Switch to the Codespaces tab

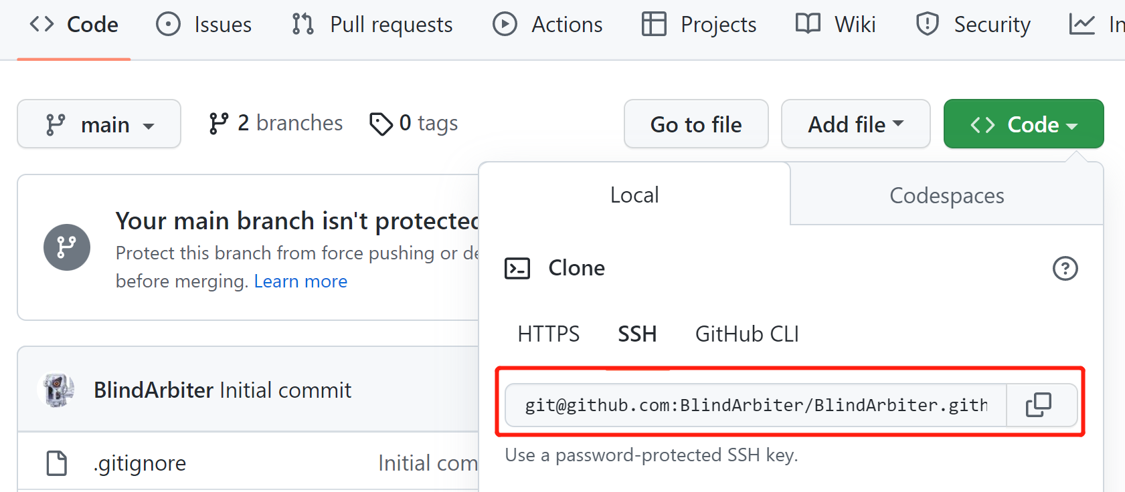(946, 196)
